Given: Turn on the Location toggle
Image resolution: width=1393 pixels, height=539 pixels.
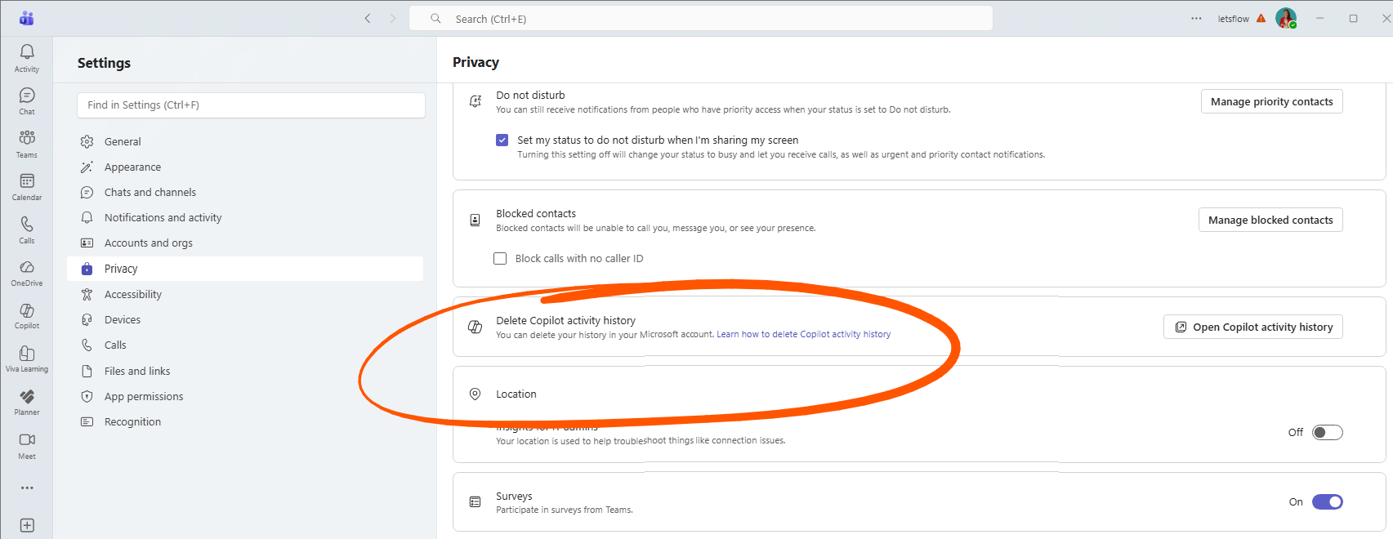Looking at the screenshot, I should coord(1327,433).
